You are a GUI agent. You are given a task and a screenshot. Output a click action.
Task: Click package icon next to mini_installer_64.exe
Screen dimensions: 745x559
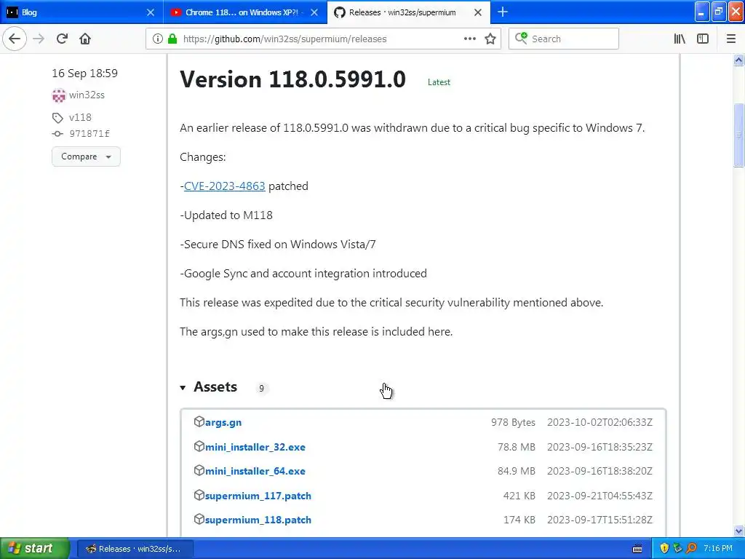pyautogui.click(x=199, y=471)
